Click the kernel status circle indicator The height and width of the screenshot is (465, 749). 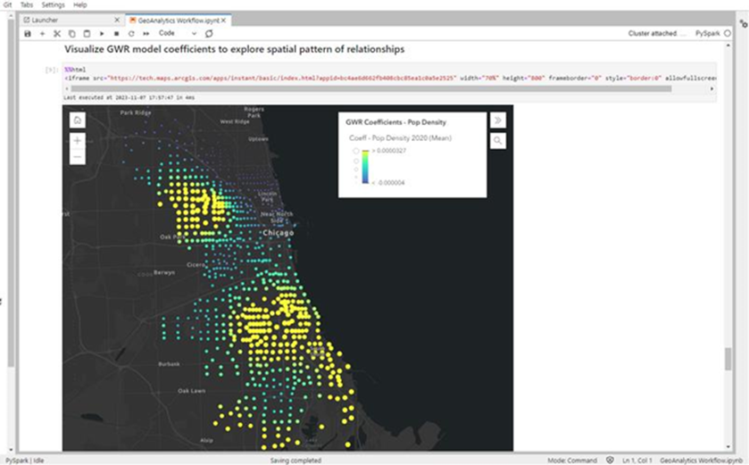click(x=728, y=33)
